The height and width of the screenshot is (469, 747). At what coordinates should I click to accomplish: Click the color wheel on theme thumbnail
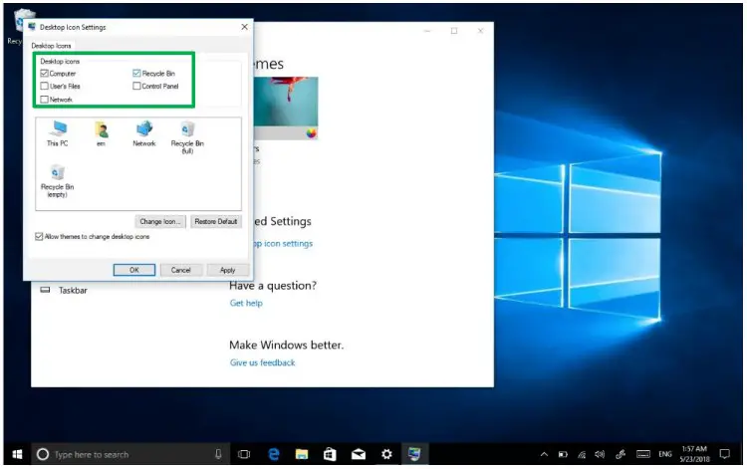[311, 133]
